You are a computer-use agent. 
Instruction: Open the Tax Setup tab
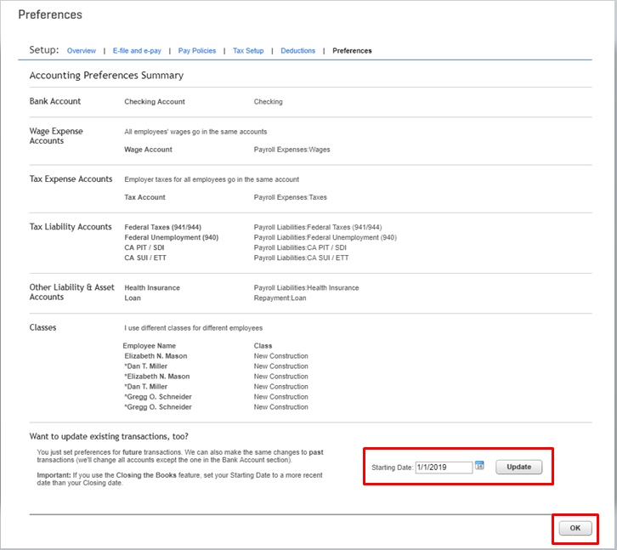pyautogui.click(x=248, y=51)
